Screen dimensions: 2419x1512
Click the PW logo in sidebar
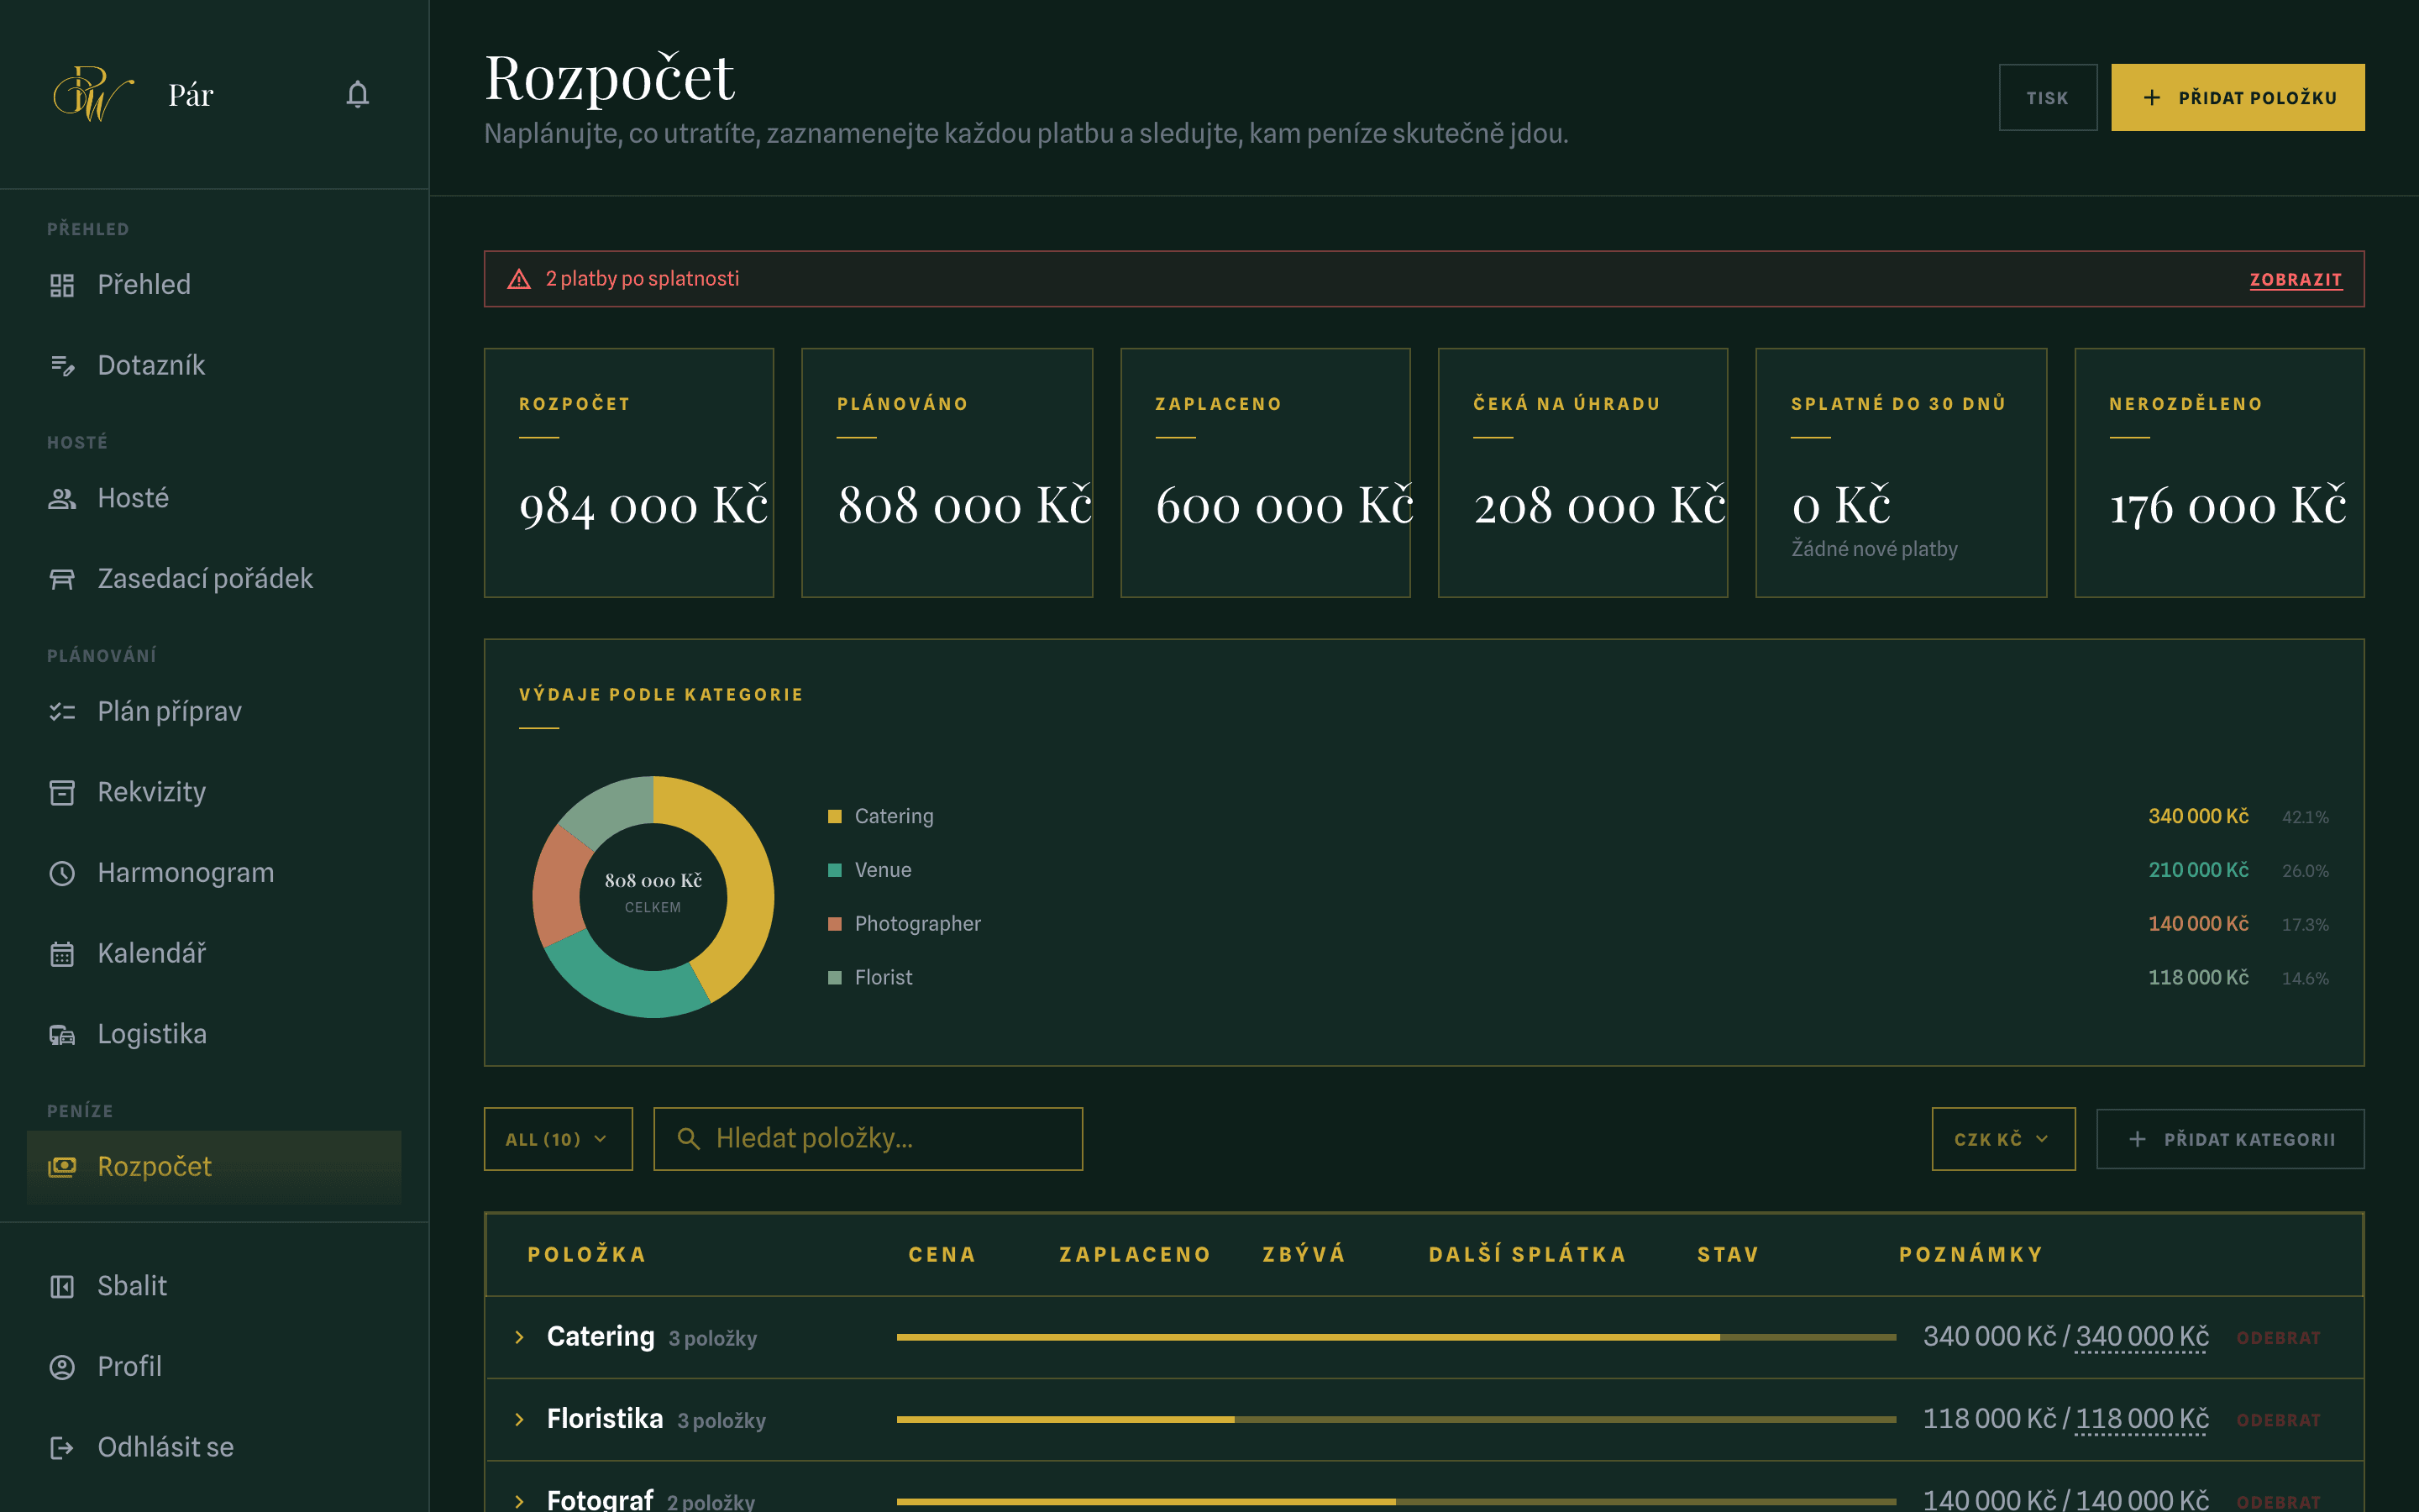(x=93, y=94)
